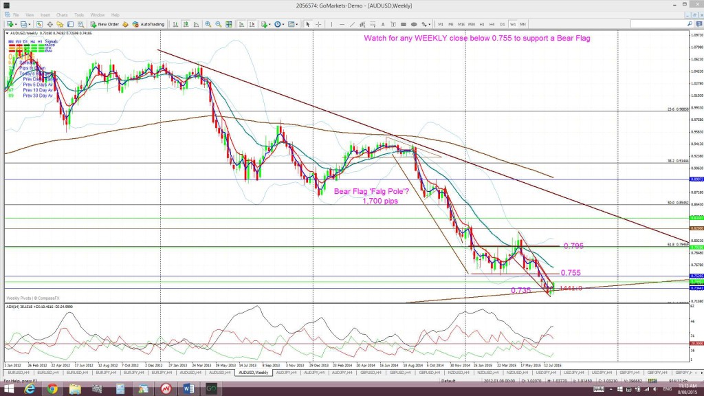Open Google Chrome from the taskbar
This screenshot has height=396, width=704.
(52, 389)
